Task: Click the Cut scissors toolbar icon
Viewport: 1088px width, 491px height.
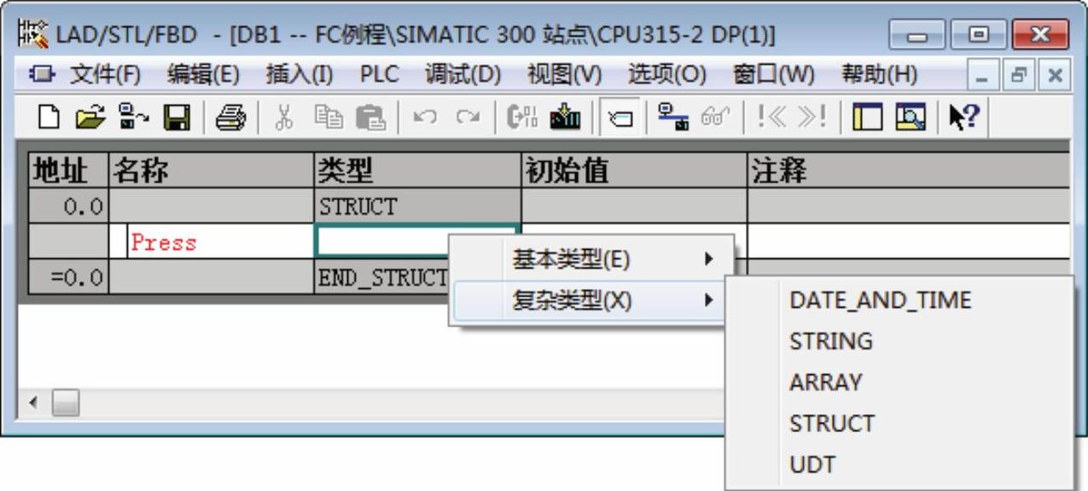Action: [x=283, y=118]
